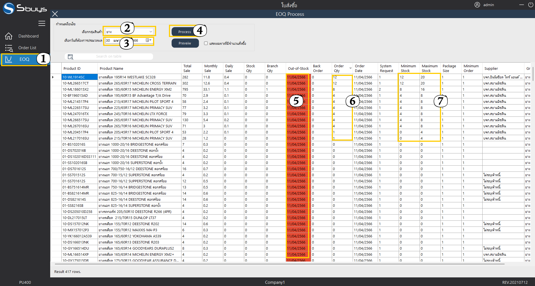Close the EOQ Process panel with X

click(x=55, y=14)
